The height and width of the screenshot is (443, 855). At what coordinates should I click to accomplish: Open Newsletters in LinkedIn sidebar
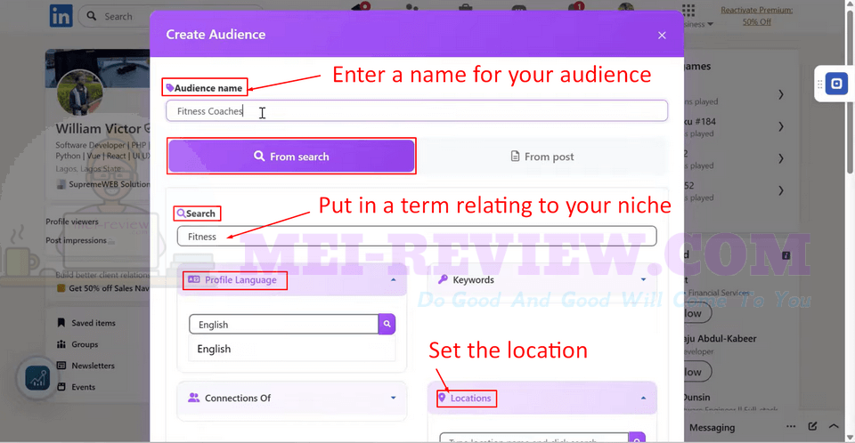click(93, 366)
